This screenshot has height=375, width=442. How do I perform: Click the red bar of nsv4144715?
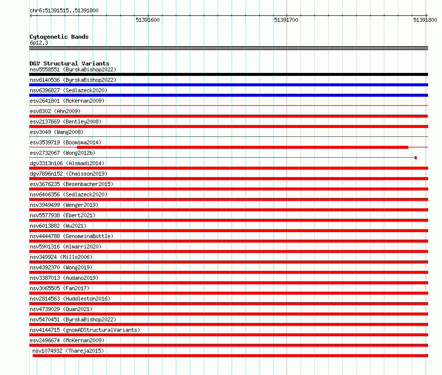[228, 335]
